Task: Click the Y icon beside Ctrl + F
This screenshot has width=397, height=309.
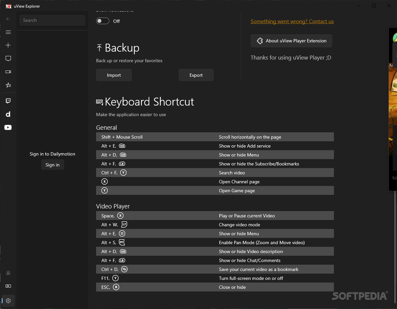Action: pyautogui.click(x=124, y=173)
